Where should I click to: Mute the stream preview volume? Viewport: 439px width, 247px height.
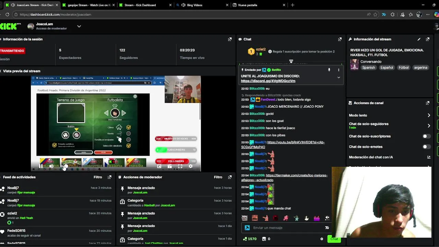point(51,166)
